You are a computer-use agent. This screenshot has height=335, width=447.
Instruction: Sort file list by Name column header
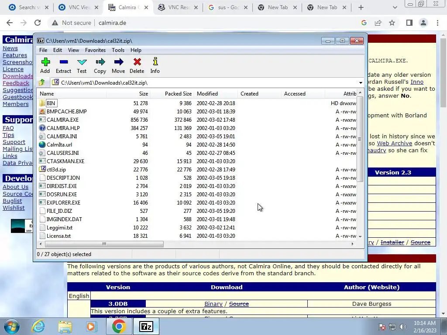72,94
